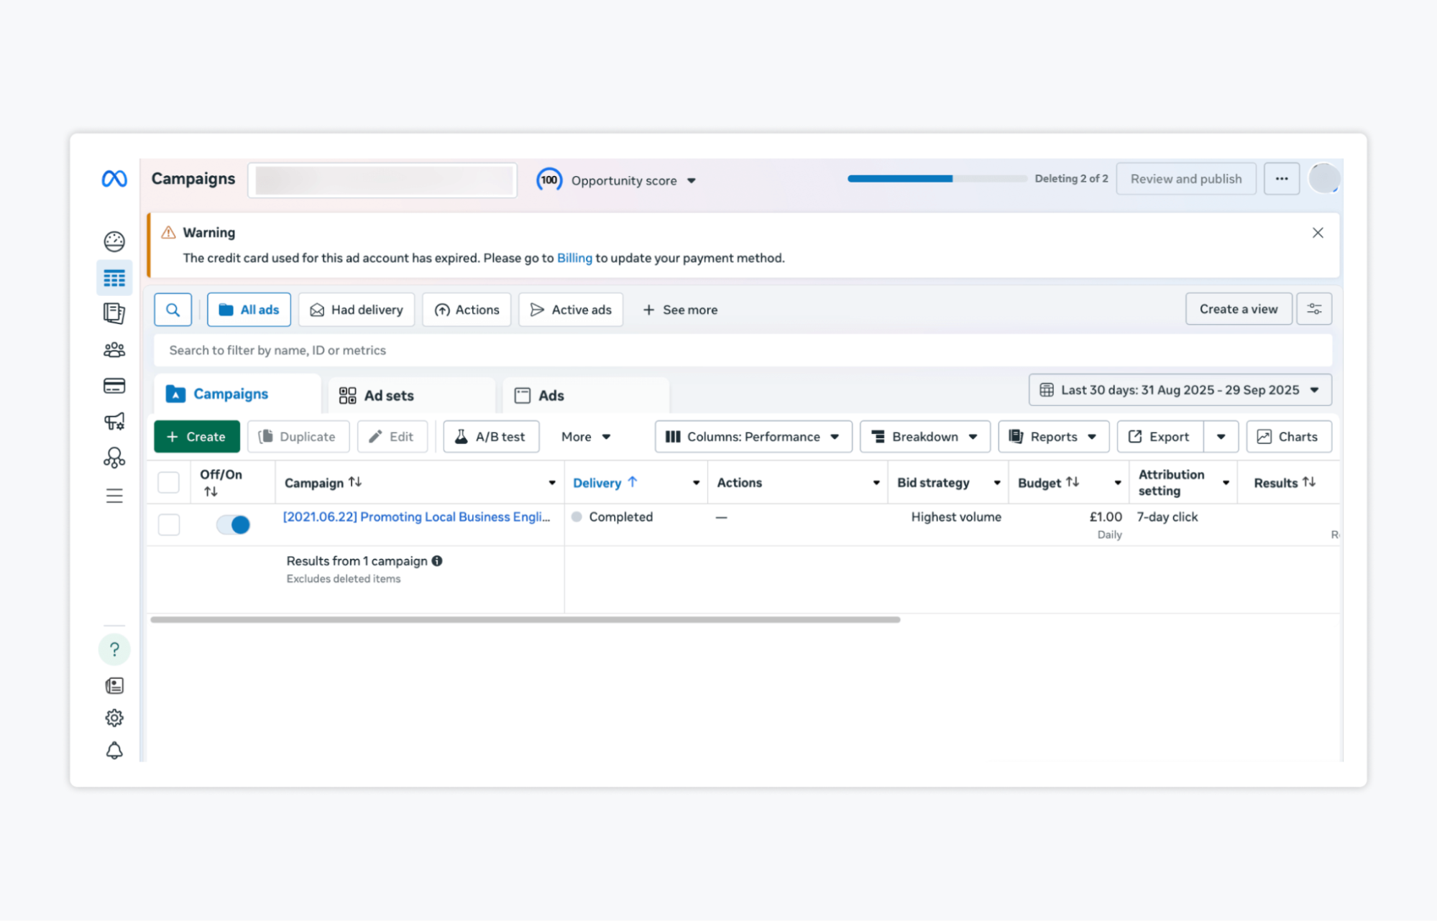Click the Meta logo icon
1437x921 pixels.
click(114, 178)
